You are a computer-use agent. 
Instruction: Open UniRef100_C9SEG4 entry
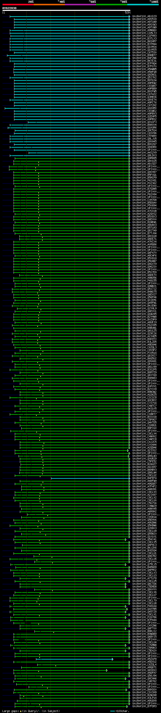pos(144,517)
